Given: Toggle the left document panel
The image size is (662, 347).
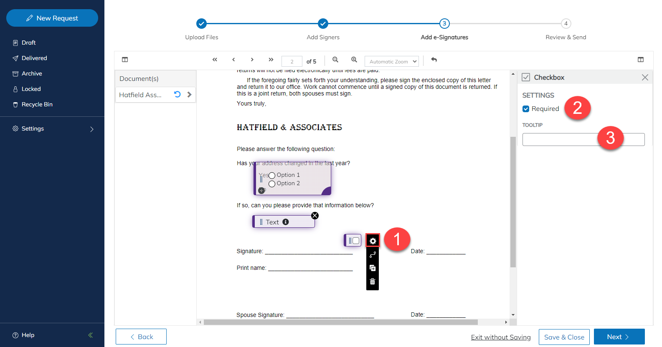Looking at the screenshot, I should [x=125, y=60].
